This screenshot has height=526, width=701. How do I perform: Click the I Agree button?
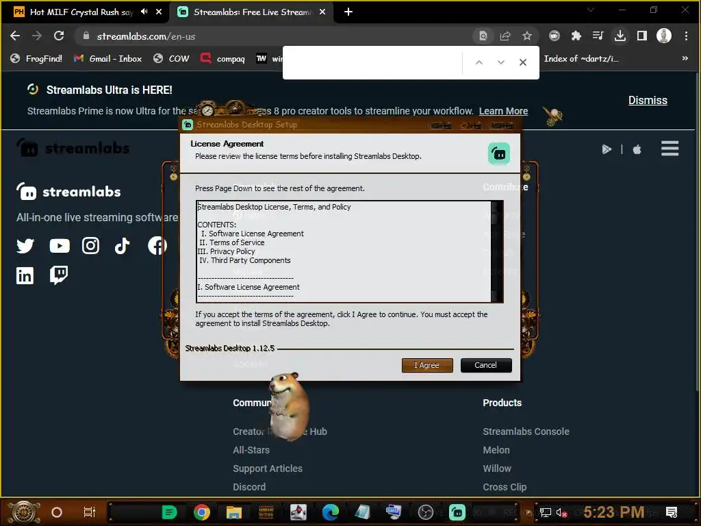(427, 365)
